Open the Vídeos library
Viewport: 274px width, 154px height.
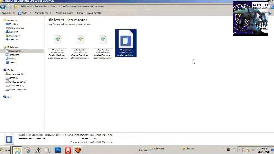(11, 62)
